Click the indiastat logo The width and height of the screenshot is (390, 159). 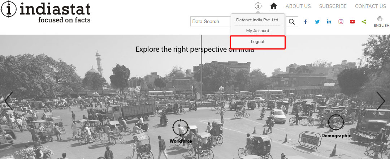(45, 11)
